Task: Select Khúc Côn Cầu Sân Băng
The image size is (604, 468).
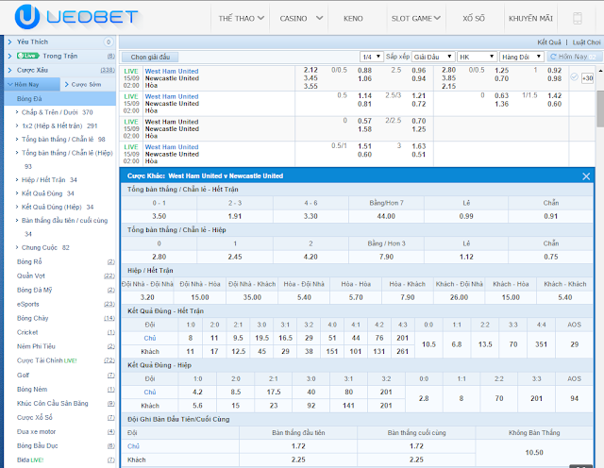Action: click(53, 403)
